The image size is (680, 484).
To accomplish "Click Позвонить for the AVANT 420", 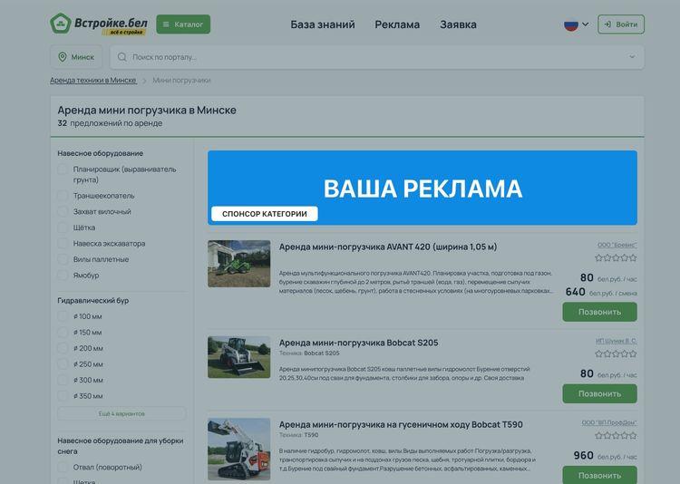I will [600, 312].
